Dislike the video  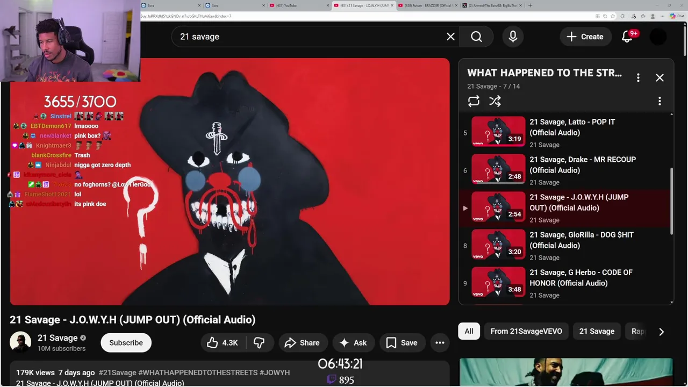click(x=259, y=342)
